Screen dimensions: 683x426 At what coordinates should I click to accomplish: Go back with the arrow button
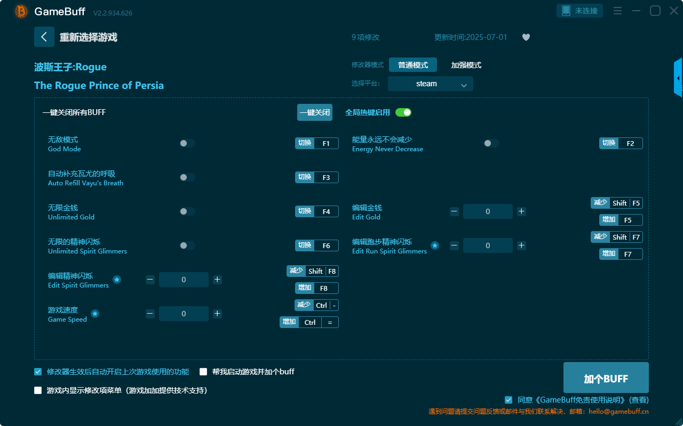pos(44,37)
